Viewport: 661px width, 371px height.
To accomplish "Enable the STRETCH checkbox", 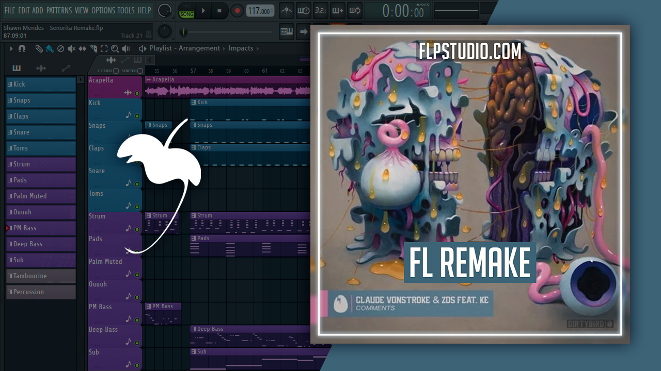I will point(140,71).
